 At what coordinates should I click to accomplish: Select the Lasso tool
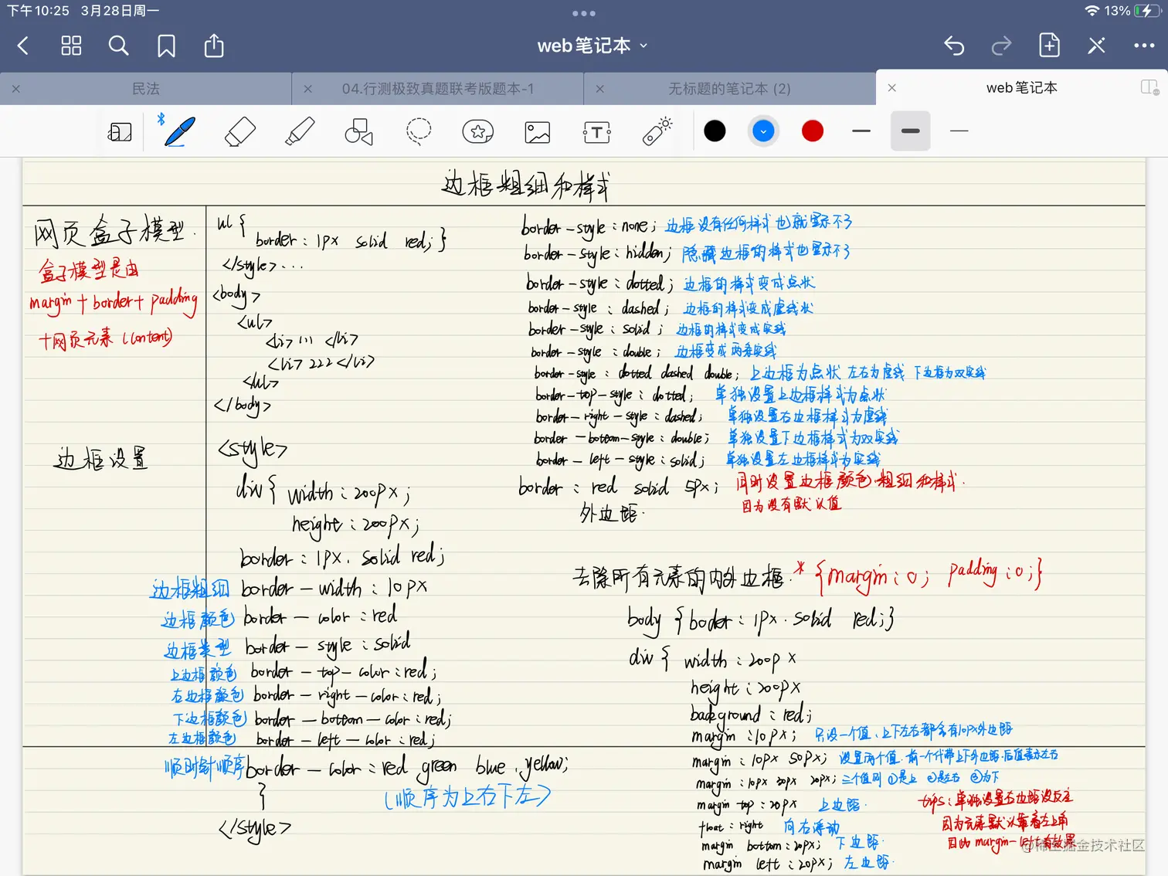(x=419, y=131)
